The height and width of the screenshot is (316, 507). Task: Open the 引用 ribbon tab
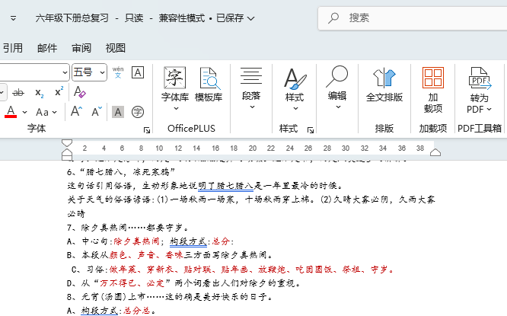[x=13, y=48]
